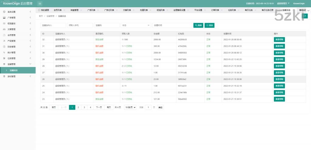
Task: Click the 搜索 search button
Action: (x=198, y=25)
